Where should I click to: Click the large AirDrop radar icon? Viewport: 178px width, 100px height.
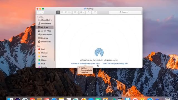click(x=99, y=52)
